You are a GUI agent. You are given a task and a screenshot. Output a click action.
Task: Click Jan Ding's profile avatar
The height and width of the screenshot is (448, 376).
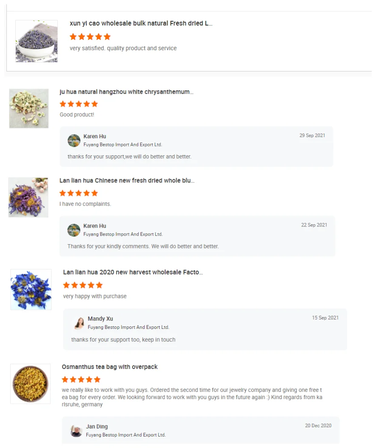[x=76, y=431]
